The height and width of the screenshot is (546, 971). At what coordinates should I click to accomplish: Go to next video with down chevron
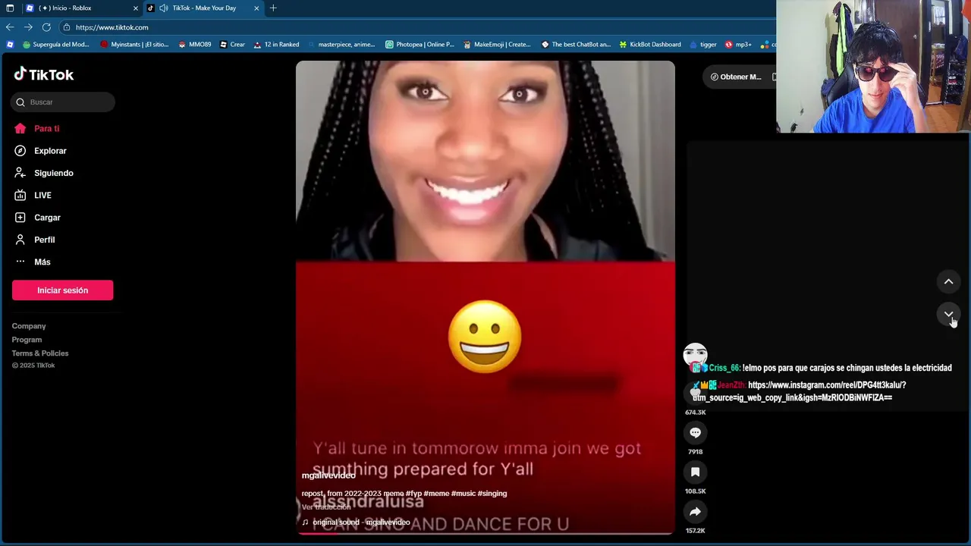[x=948, y=314]
